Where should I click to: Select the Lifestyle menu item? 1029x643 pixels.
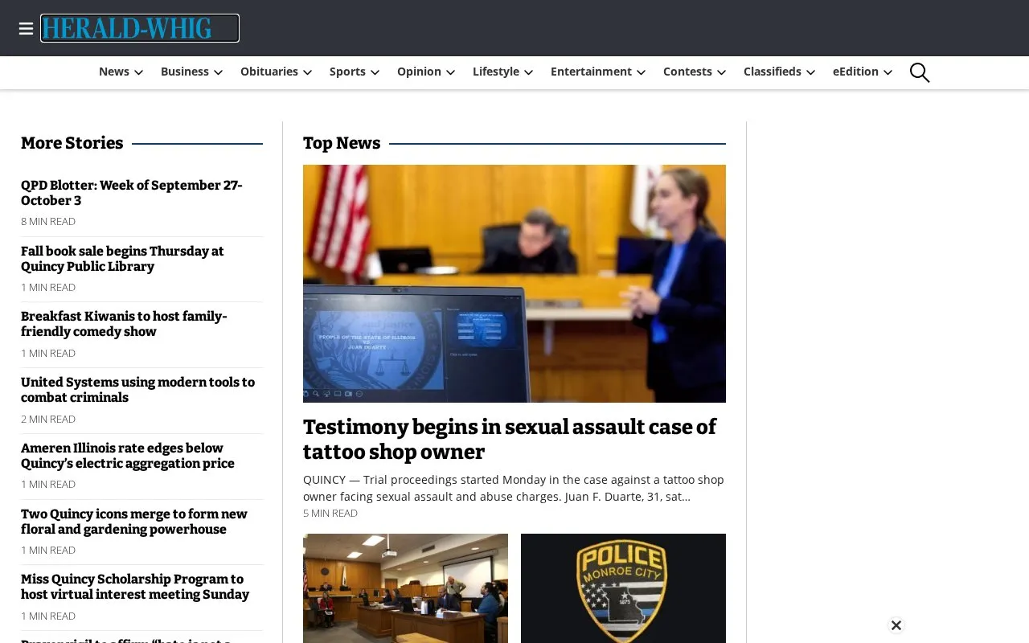(496, 72)
